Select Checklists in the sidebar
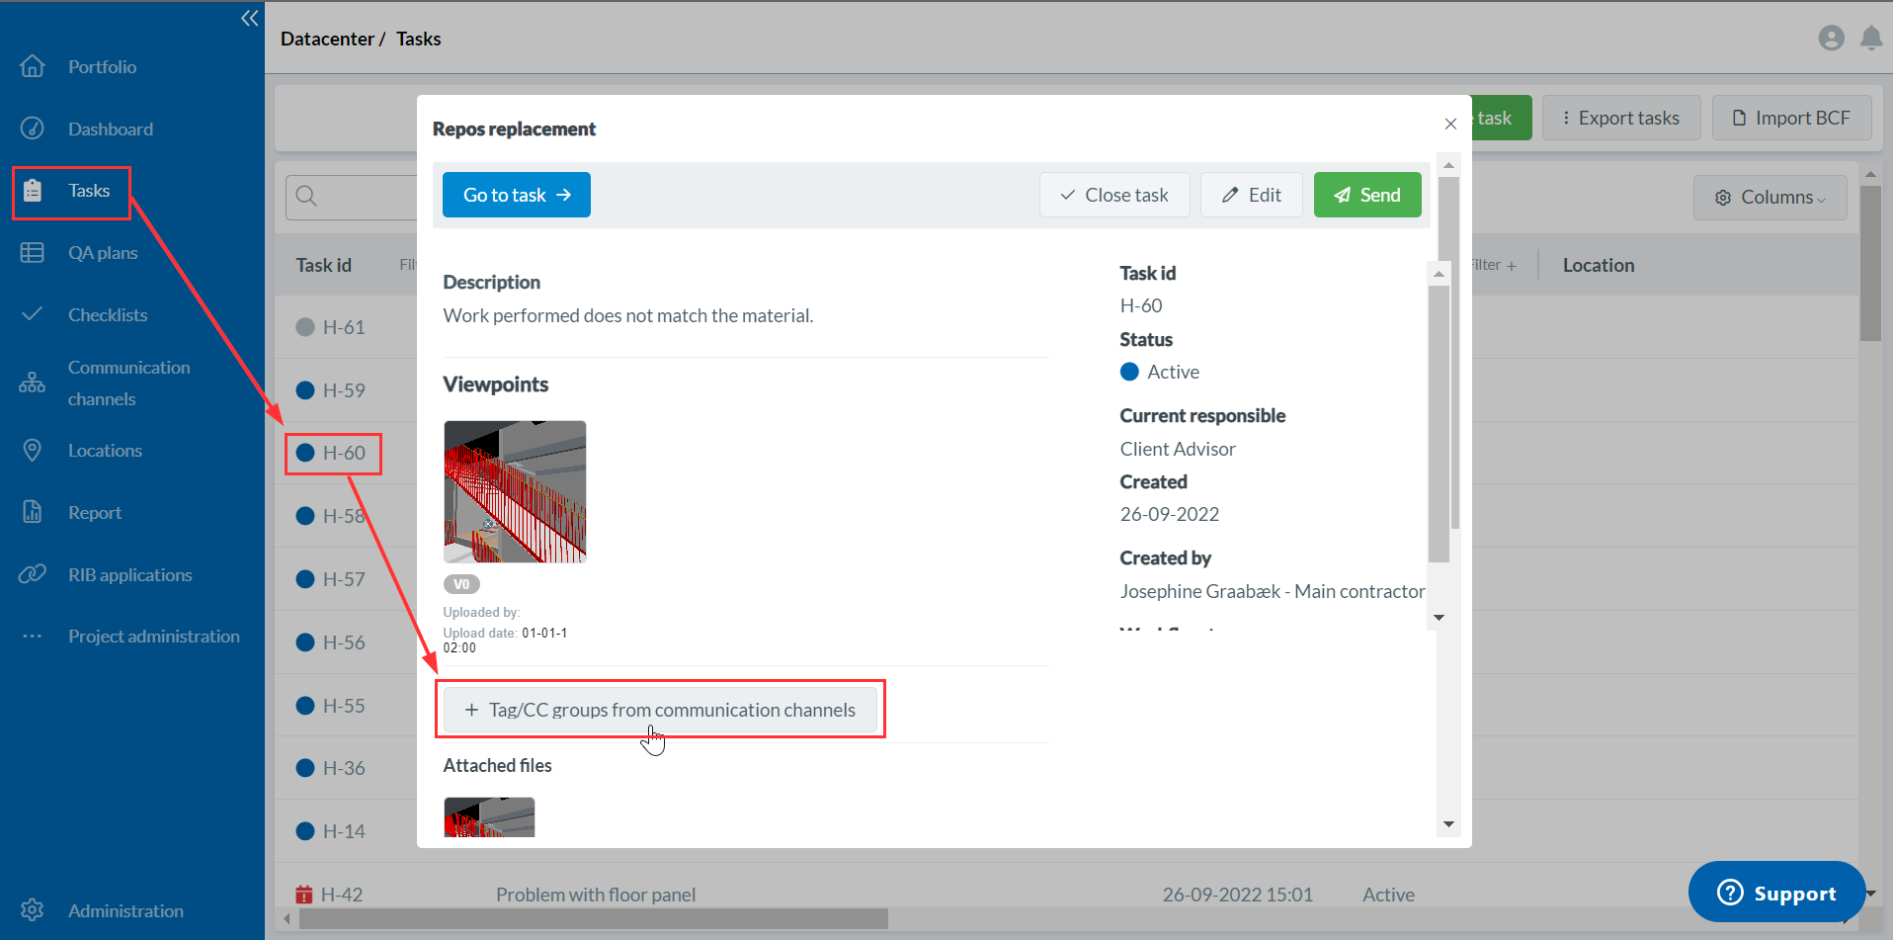Viewport: 1893px width, 940px height. (107, 315)
